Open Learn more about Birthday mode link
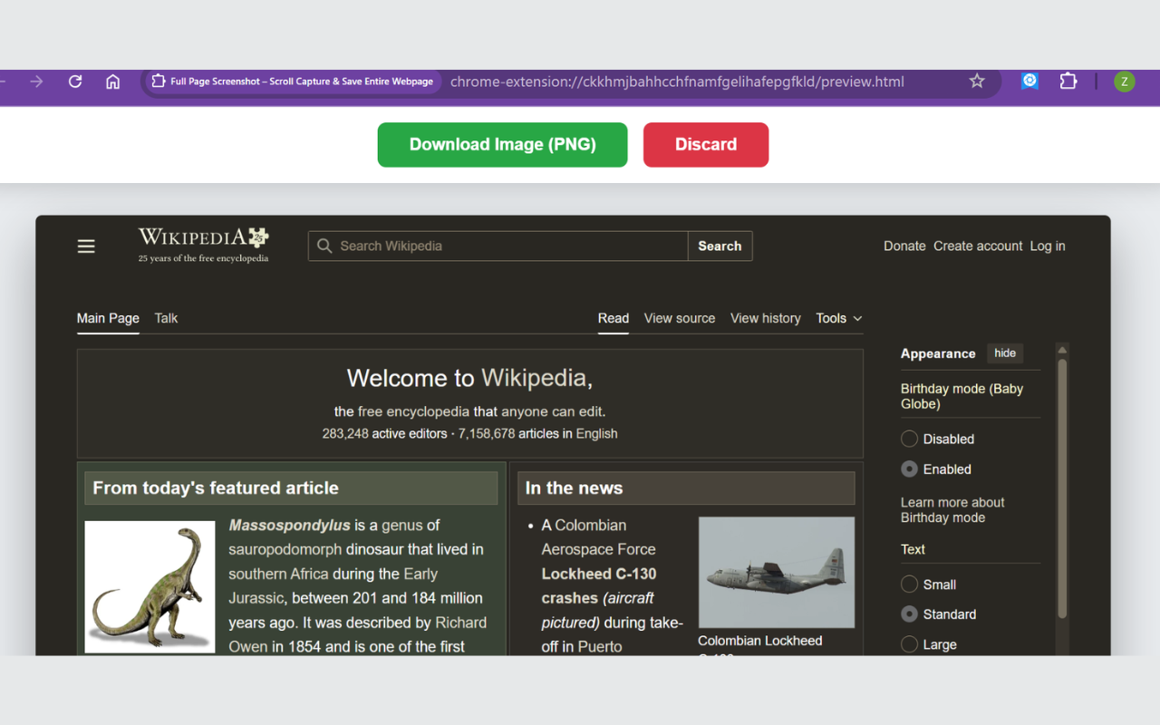The width and height of the screenshot is (1160, 725). (x=952, y=510)
